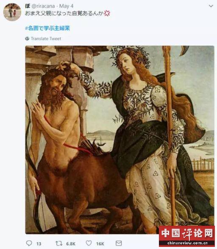
Task: Click the chinareview.com.cn watermark text
Action: [x=187, y=243]
